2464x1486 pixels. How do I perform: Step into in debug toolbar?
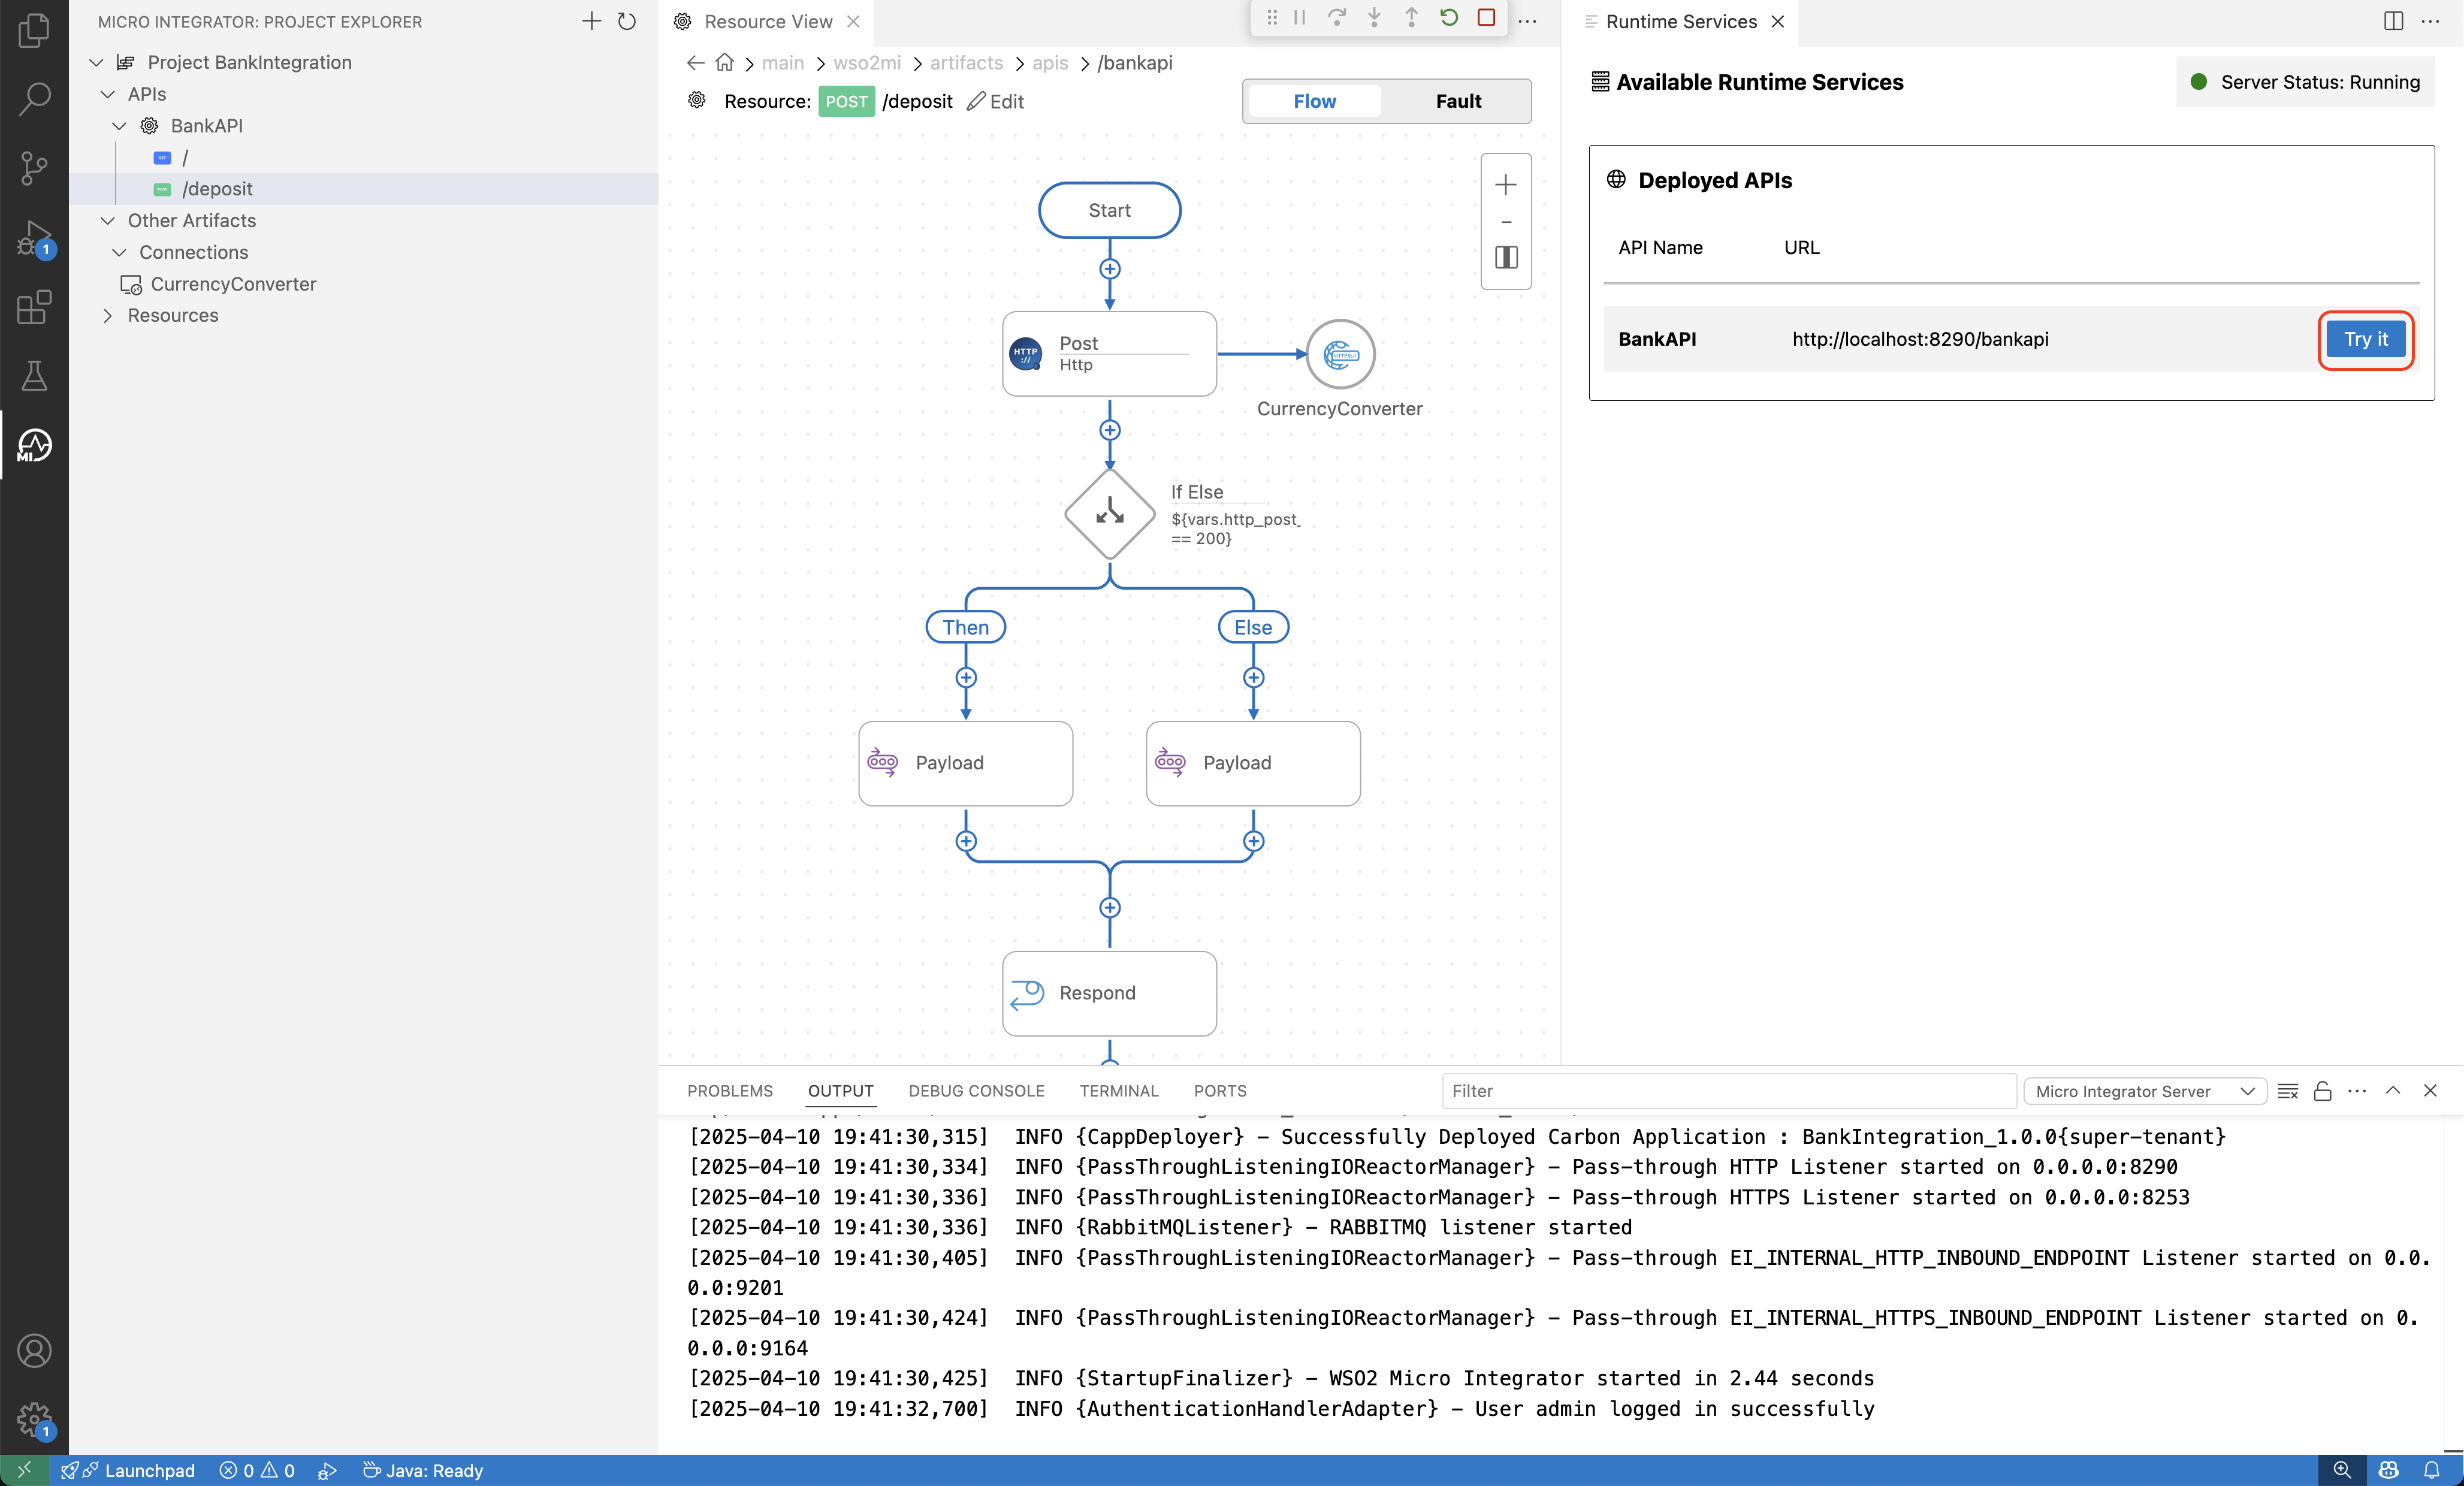click(1374, 17)
